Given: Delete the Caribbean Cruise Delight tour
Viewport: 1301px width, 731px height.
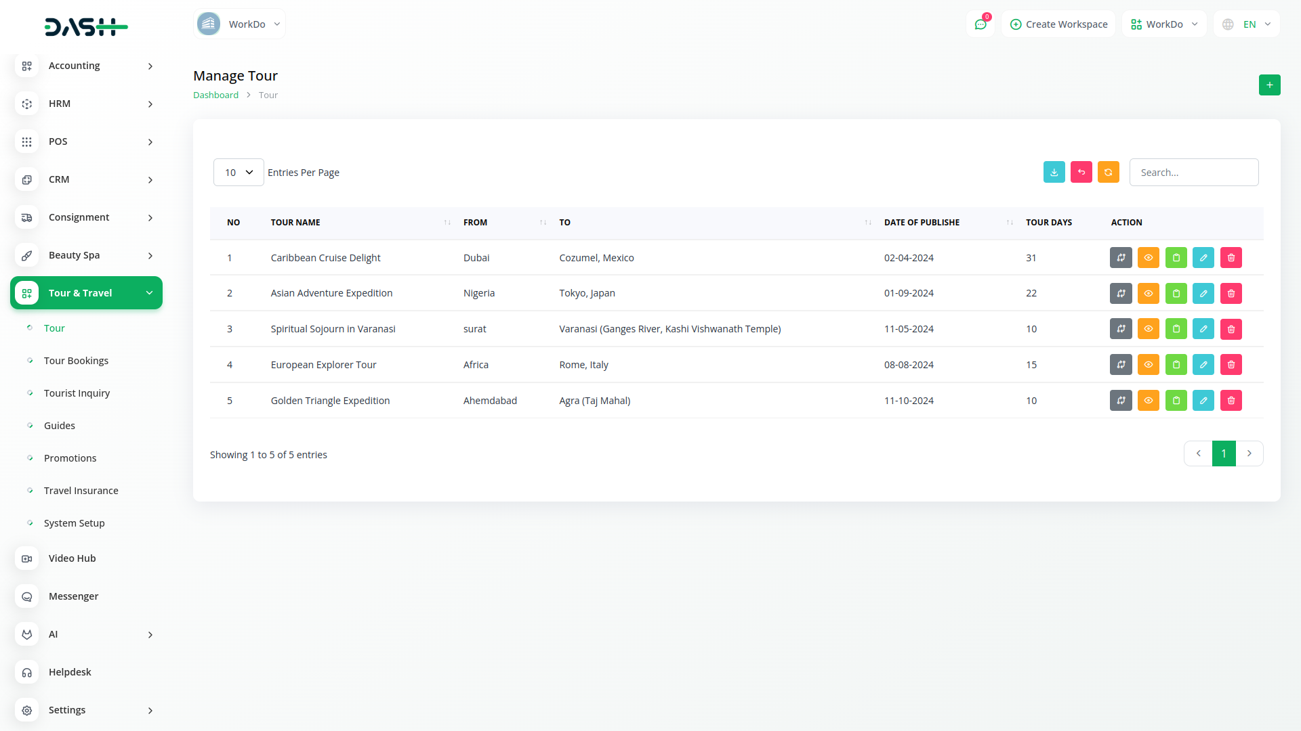Looking at the screenshot, I should pyautogui.click(x=1231, y=258).
